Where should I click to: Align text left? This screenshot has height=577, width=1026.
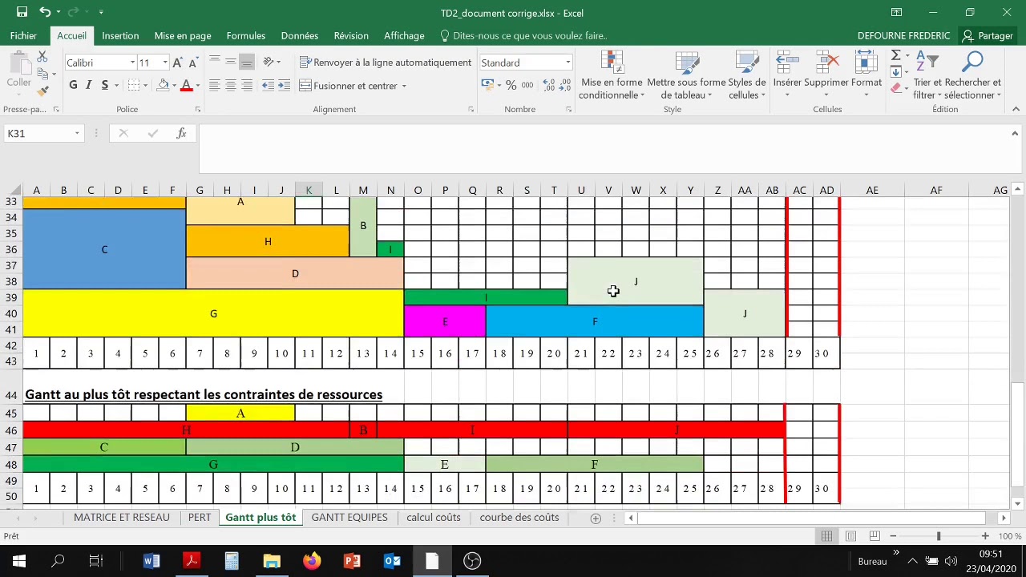[214, 85]
